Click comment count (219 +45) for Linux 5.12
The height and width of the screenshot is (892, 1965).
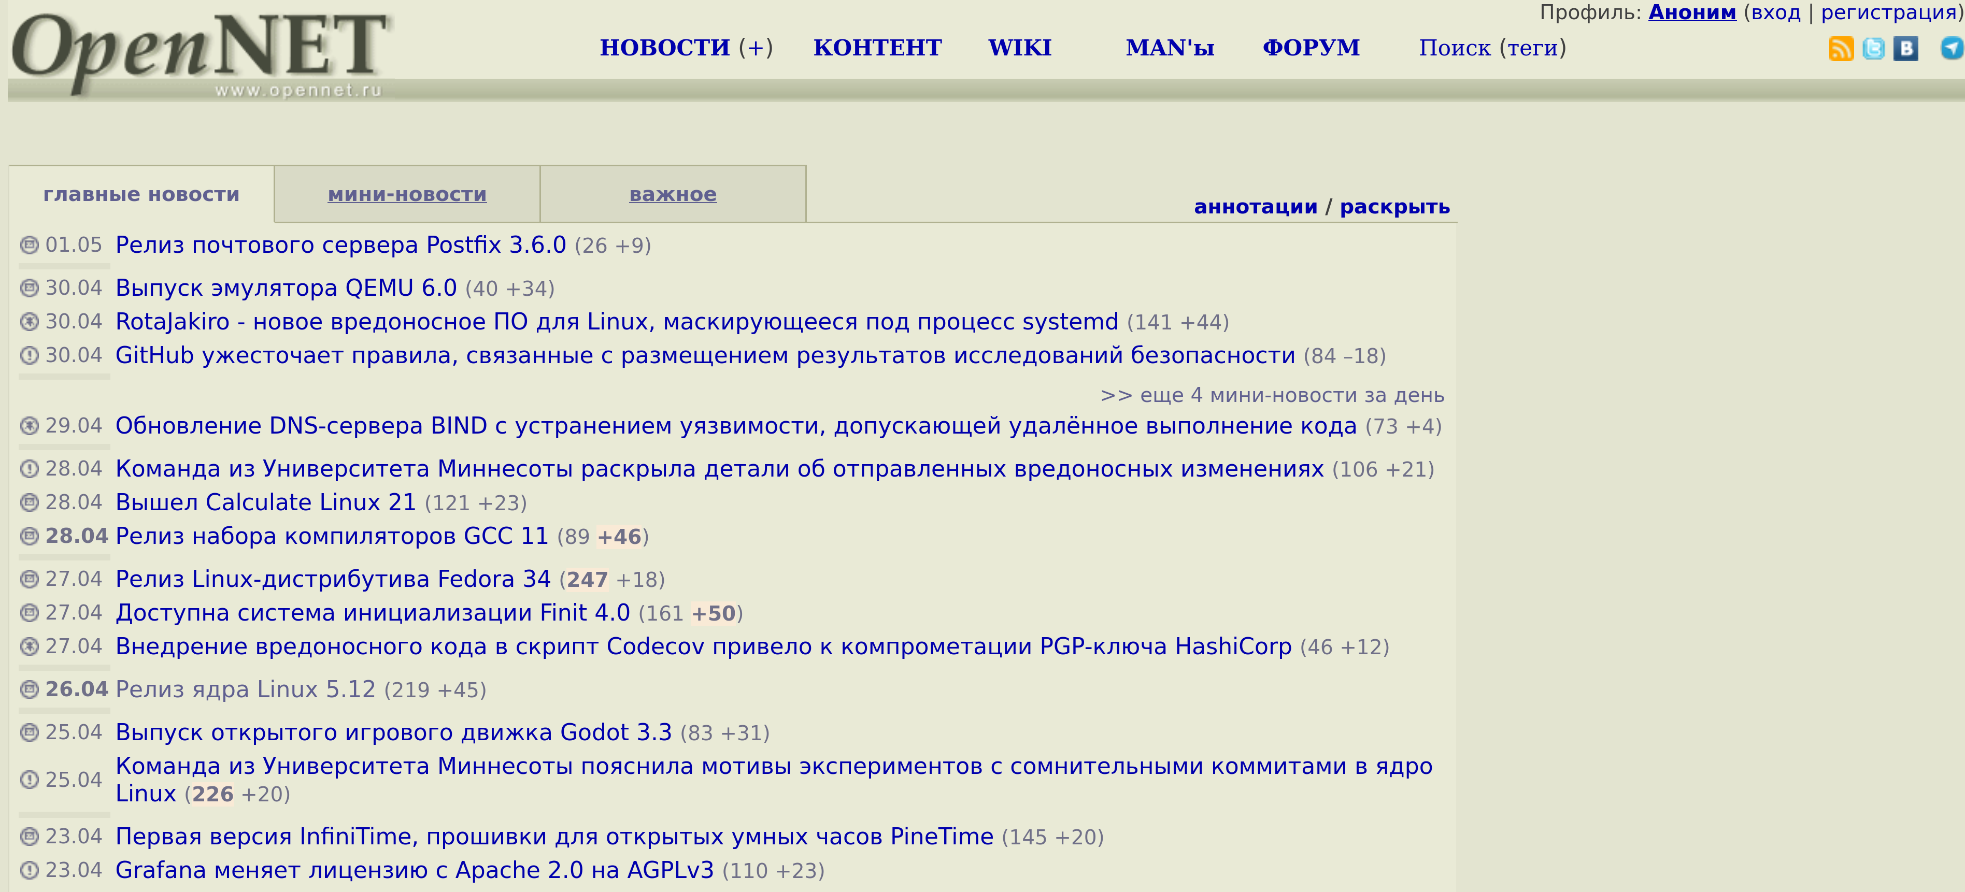click(x=435, y=690)
